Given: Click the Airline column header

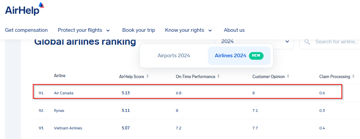Looking at the screenshot, I should pos(60,75).
